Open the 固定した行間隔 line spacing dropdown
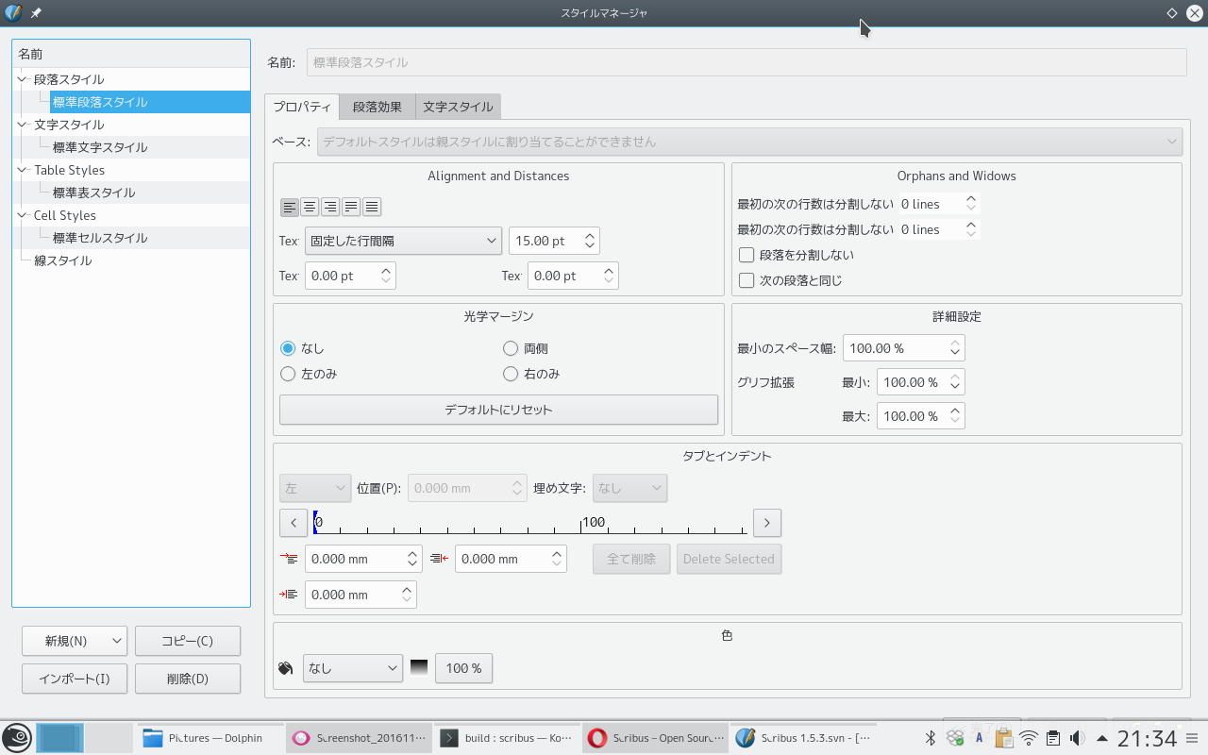The height and width of the screenshot is (755, 1208). point(403,241)
